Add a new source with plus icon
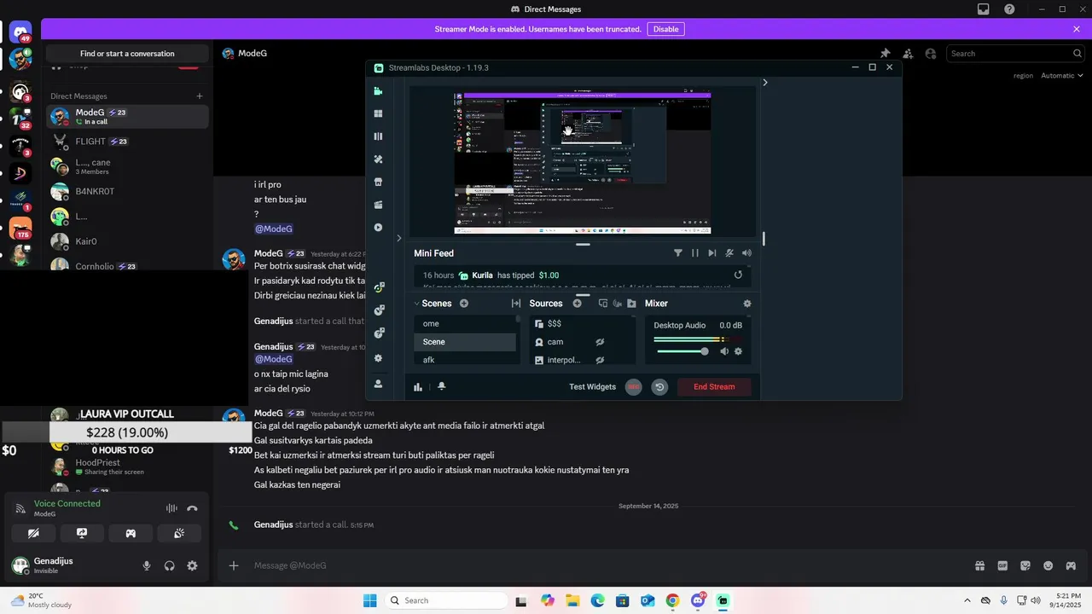The height and width of the screenshot is (614, 1092). (578, 304)
